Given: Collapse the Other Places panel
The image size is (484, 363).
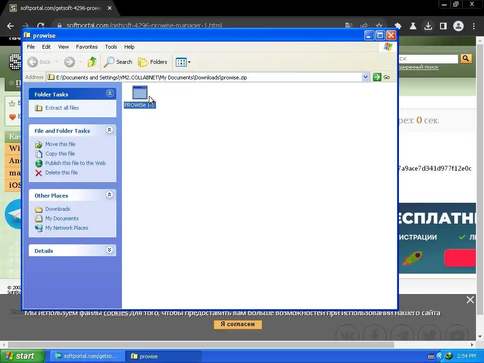Looking at the screenshot, I should (x=110, y=195).
